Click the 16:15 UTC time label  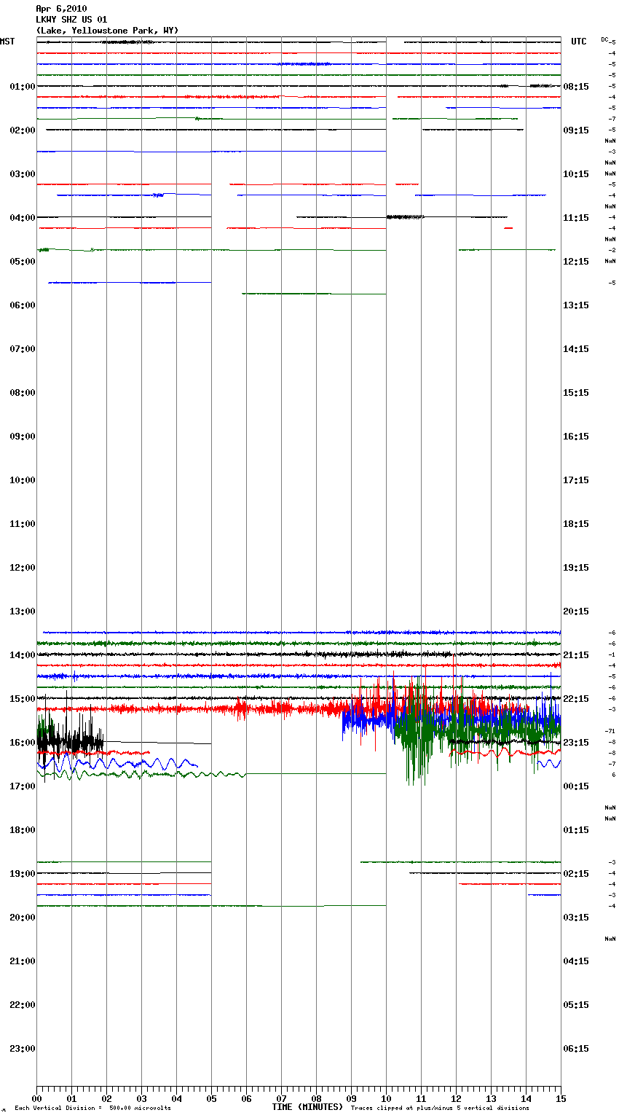pos(576,437)
